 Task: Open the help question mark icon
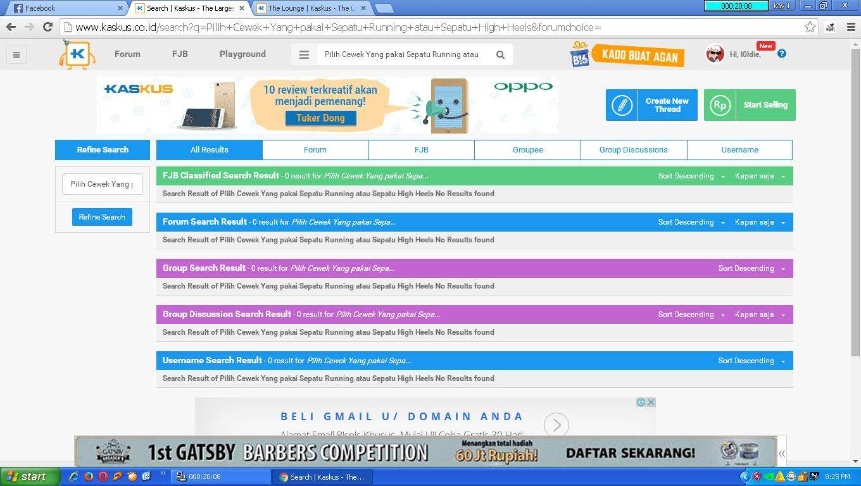pos(782,54)
